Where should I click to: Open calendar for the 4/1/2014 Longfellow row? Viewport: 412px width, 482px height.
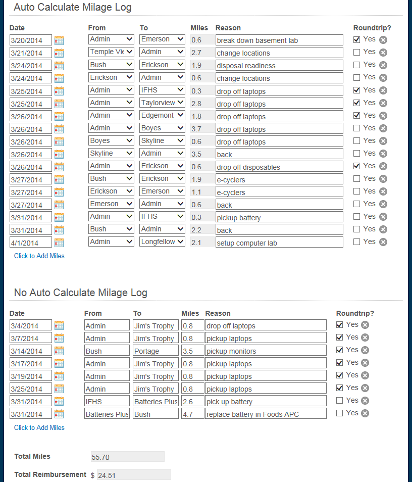click(x=59, y=243)
